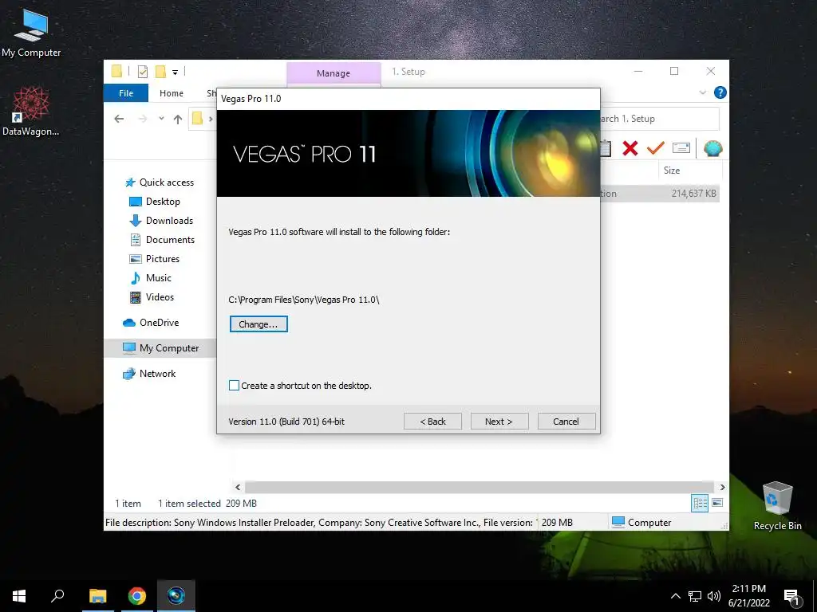The image size is (817, 612).
Task: Open recent locations dropdown arrow
Action: [x=161, y=119]
